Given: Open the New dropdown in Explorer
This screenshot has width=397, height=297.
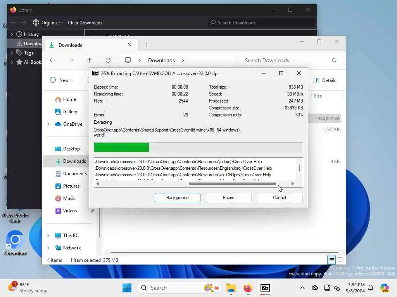Looking at the screenshot, I should 62,80.
